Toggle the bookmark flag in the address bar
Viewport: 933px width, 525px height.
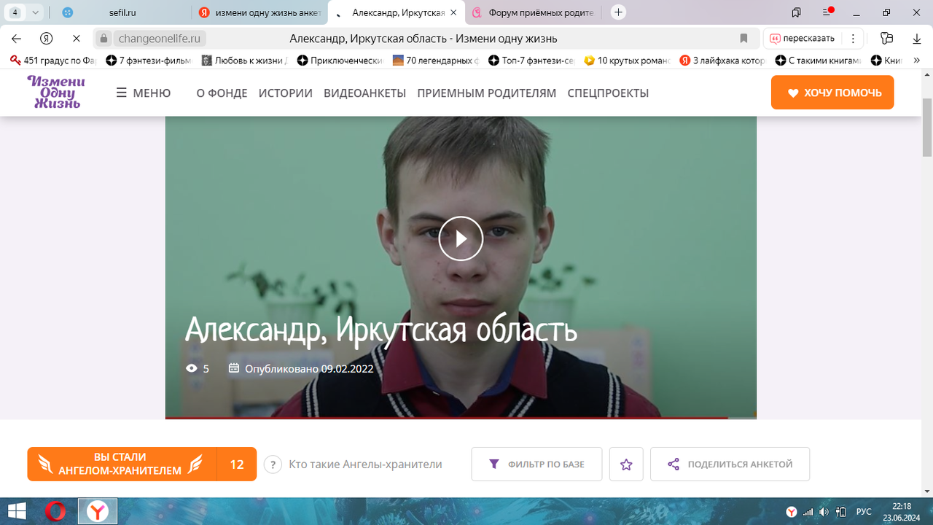pyautogui.click(x=743, y=38)
